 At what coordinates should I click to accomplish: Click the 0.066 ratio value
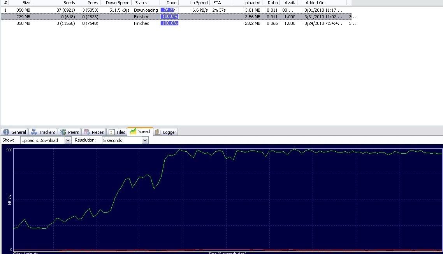pyautogui.click(x=272, y=23)
